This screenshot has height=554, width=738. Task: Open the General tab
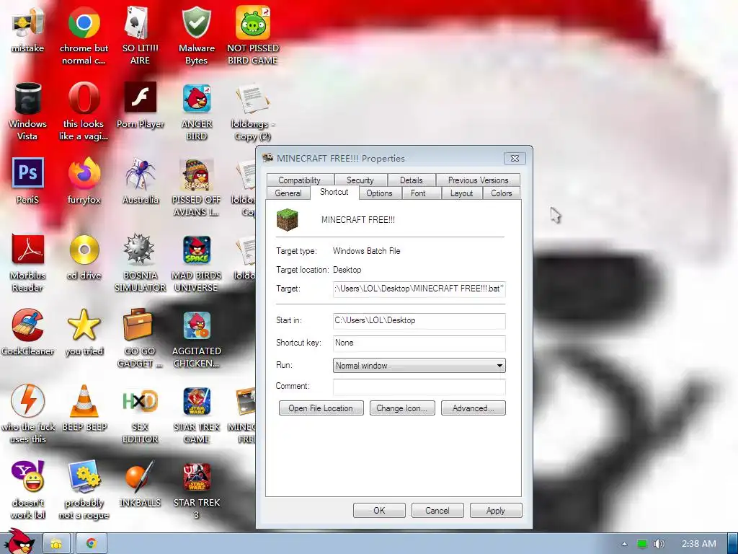coord(288,193)
